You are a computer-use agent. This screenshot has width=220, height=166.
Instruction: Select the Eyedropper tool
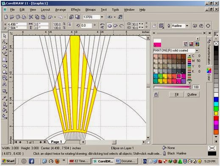click(5, 98)
